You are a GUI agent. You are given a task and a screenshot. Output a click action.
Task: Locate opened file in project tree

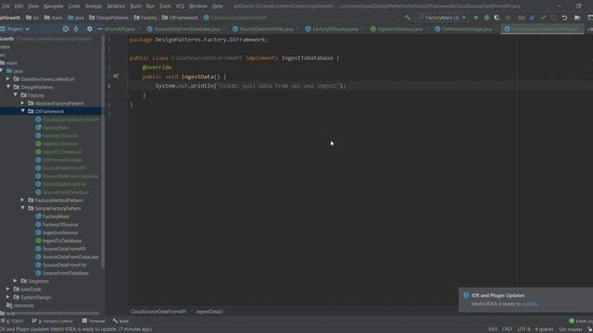click(x=66, y=29)
